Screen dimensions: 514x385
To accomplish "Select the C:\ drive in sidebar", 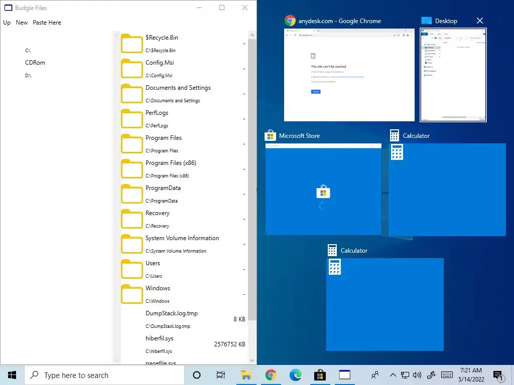I will pos(28,51).
